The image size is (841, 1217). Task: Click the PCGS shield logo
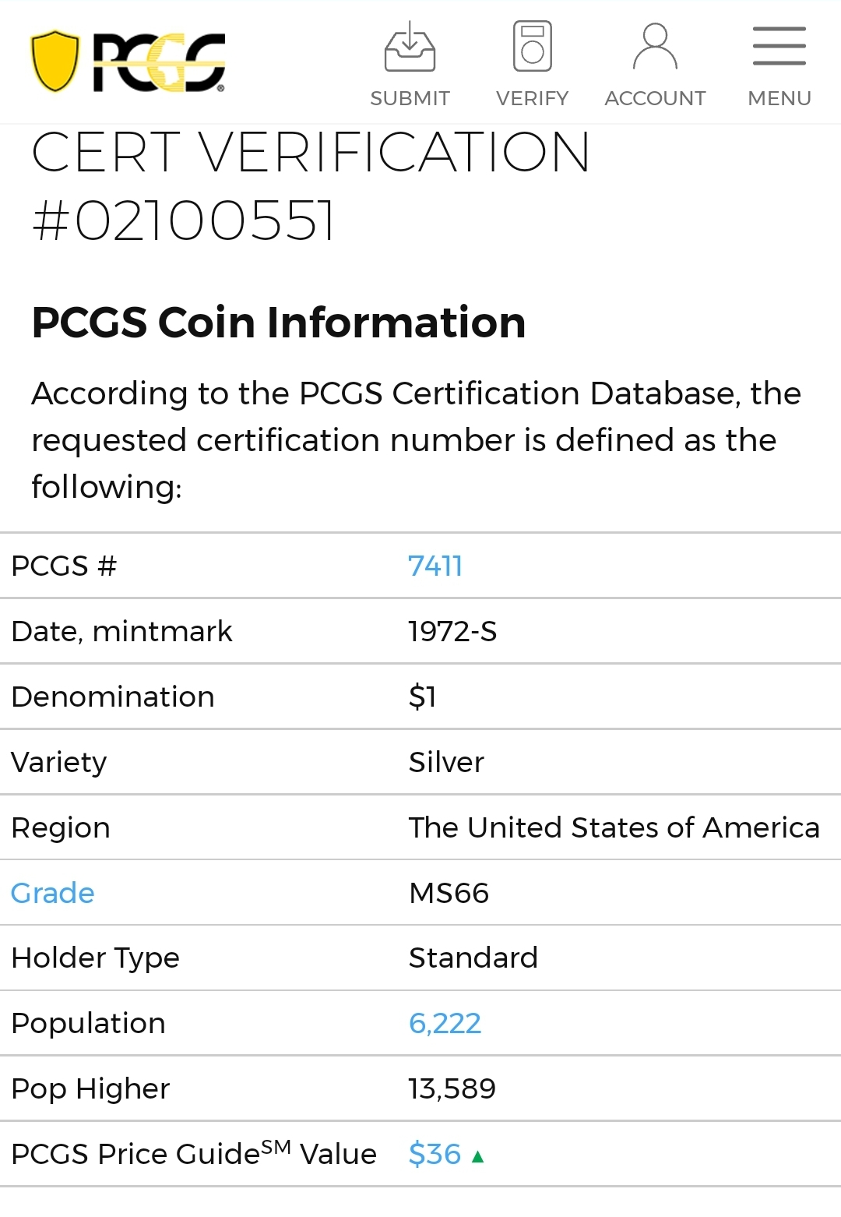tap(55, 62)
